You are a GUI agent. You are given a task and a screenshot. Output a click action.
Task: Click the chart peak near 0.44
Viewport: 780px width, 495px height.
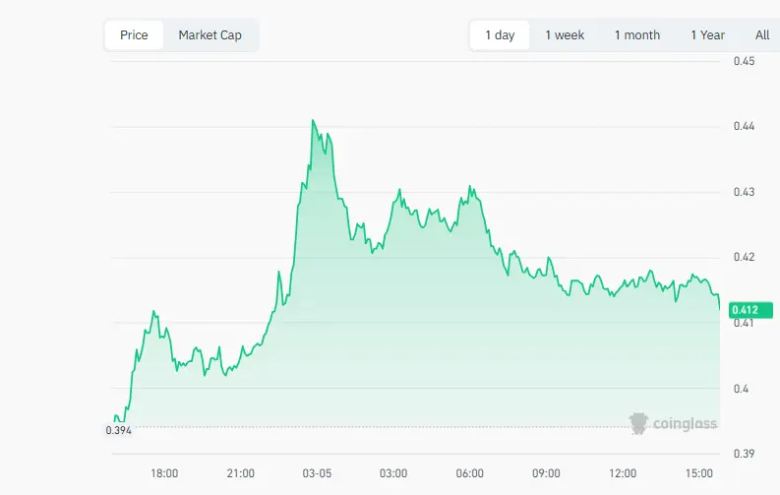click(x=313, y=120)
